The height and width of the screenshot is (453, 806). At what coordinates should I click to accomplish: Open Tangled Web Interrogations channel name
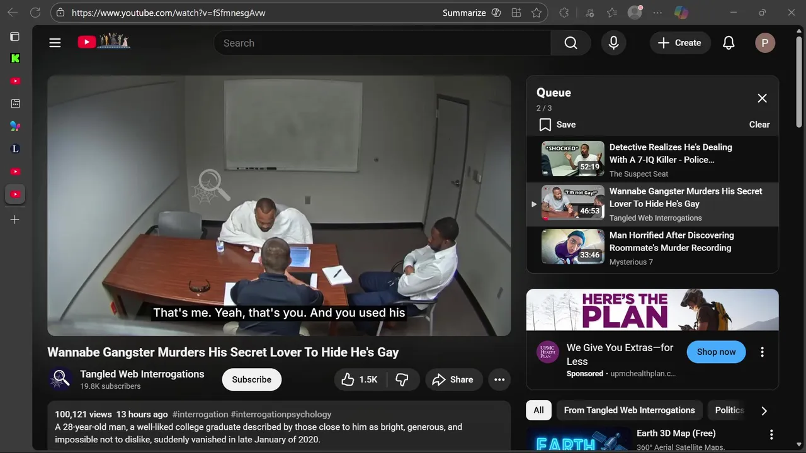coord(142,374)
